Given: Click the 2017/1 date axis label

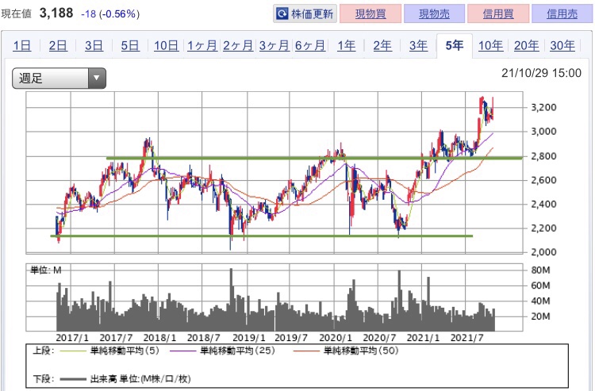Looking at the screenshot, I should click(72, 338).
